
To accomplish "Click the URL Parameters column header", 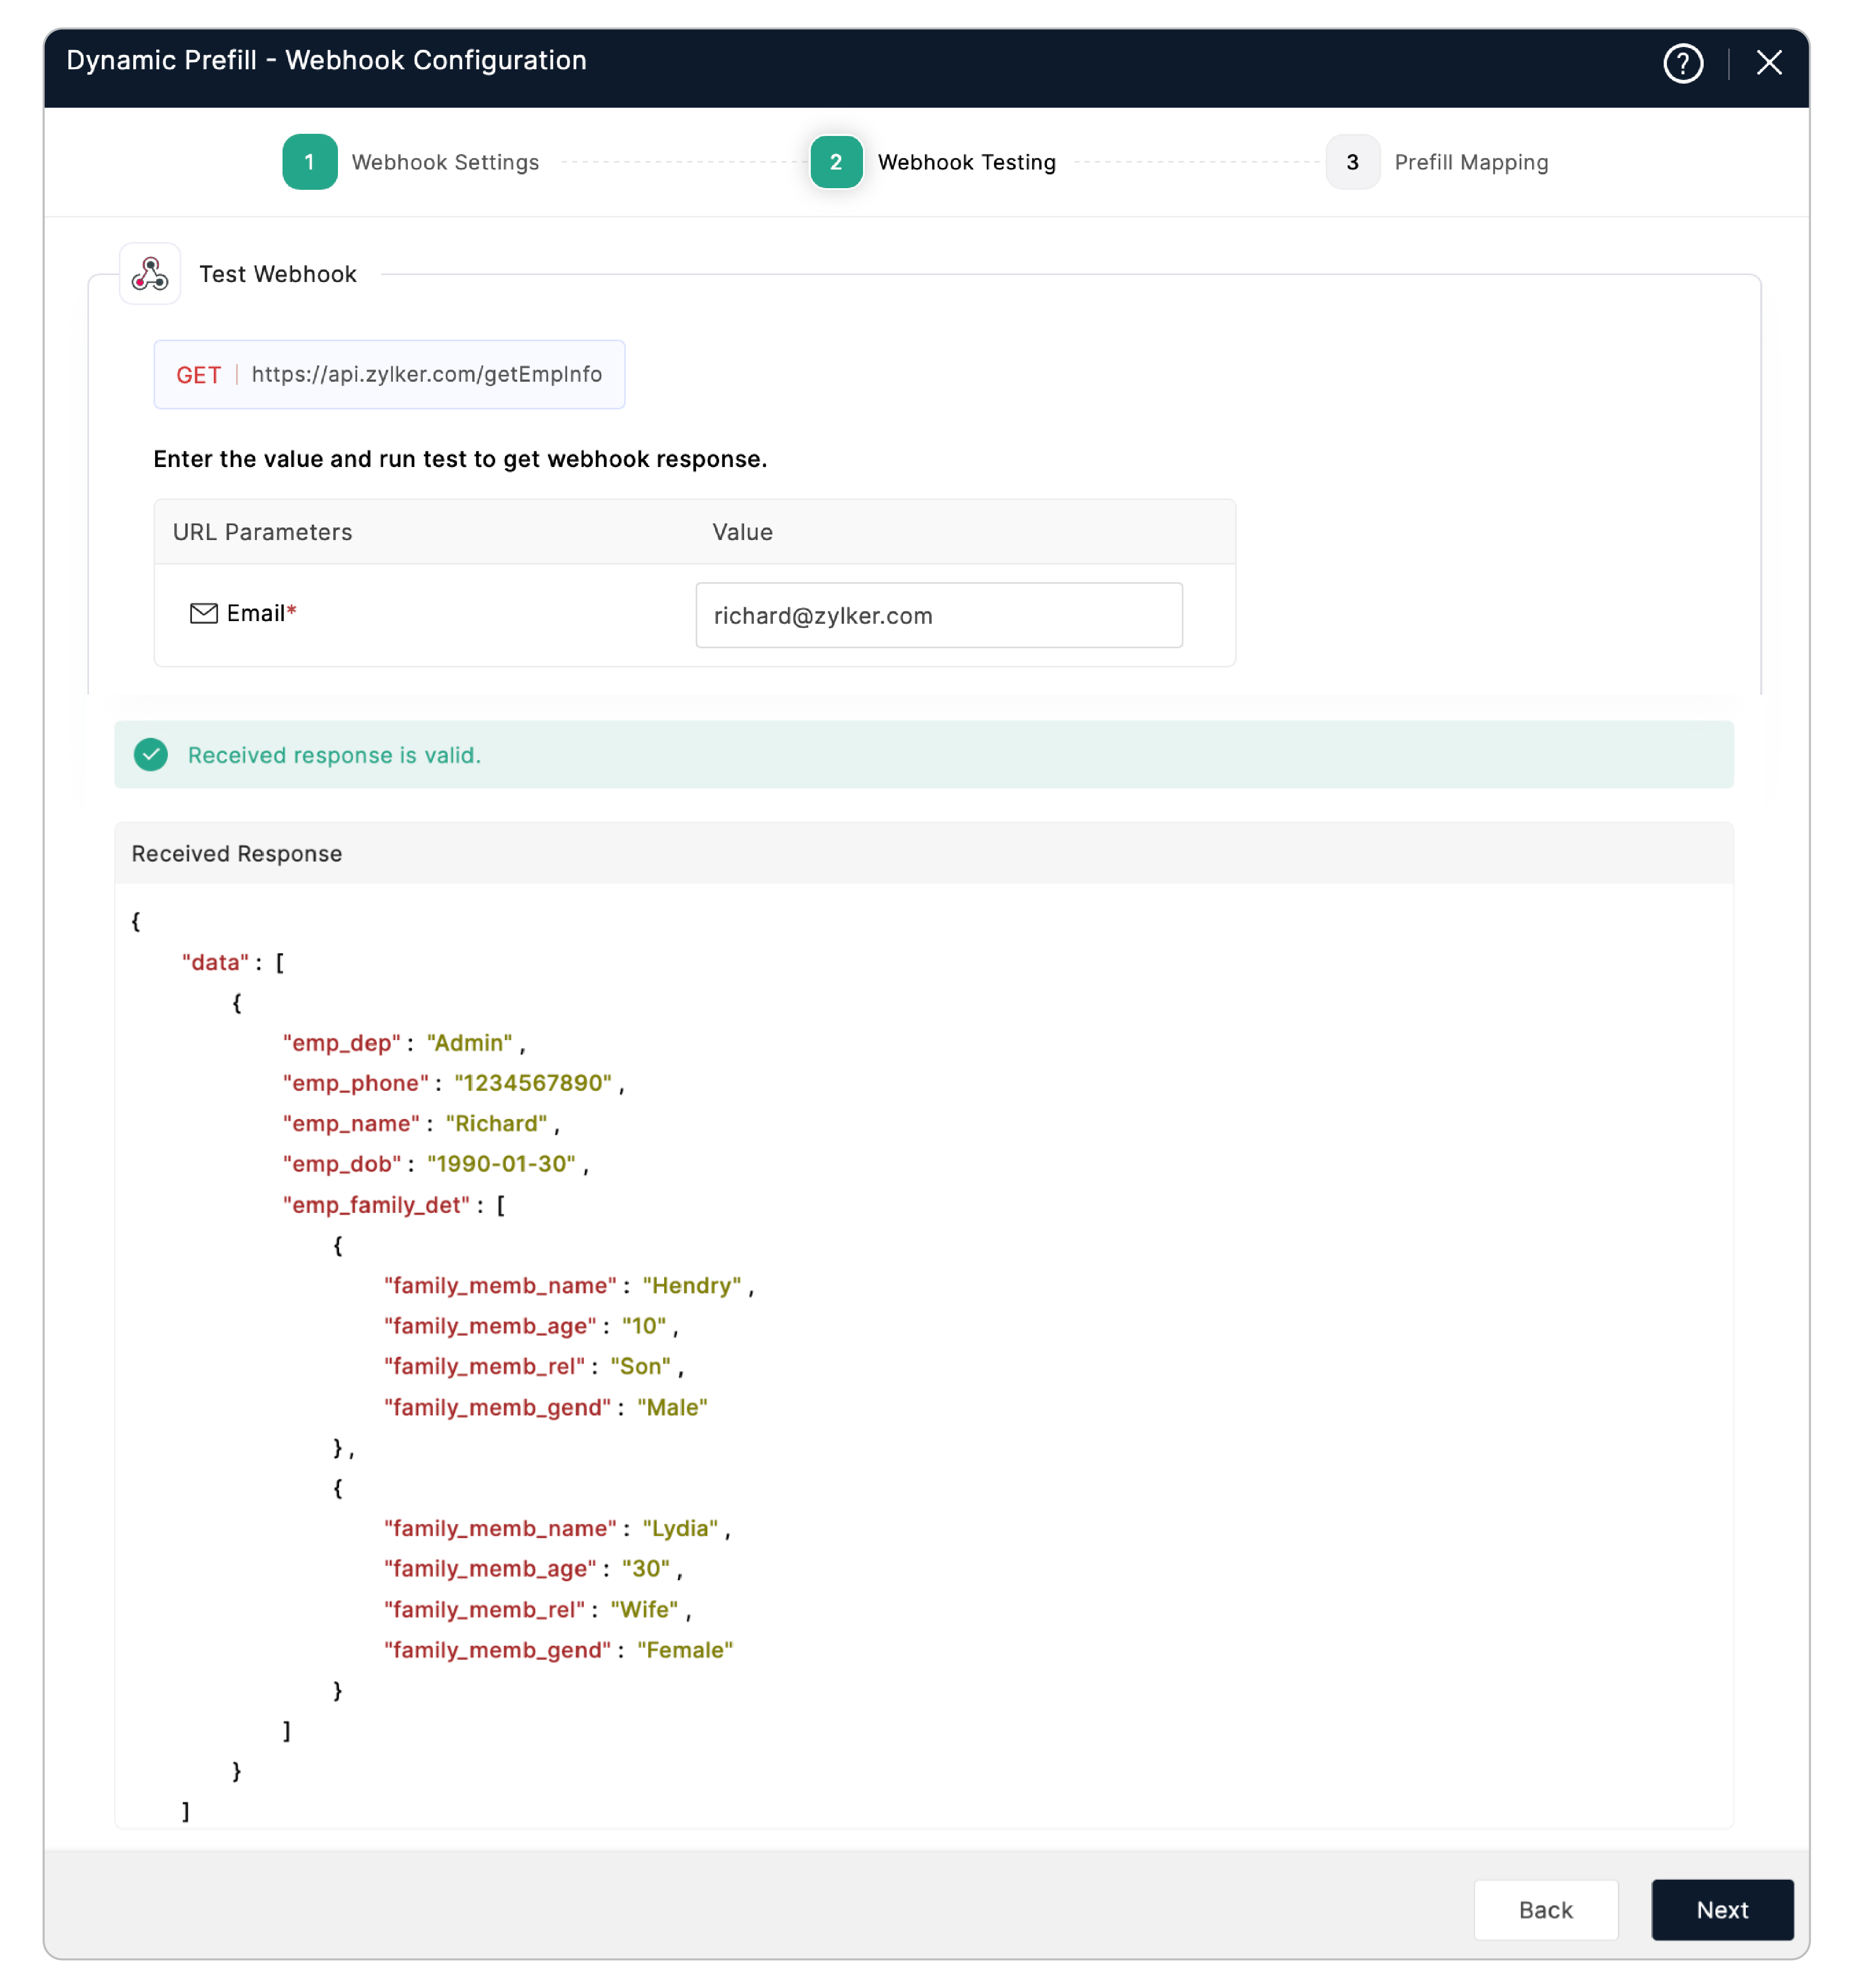I will 262,532.
